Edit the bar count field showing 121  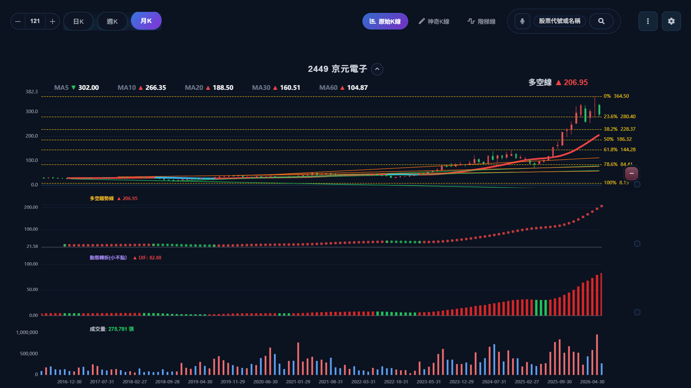[x=35, y=21]
